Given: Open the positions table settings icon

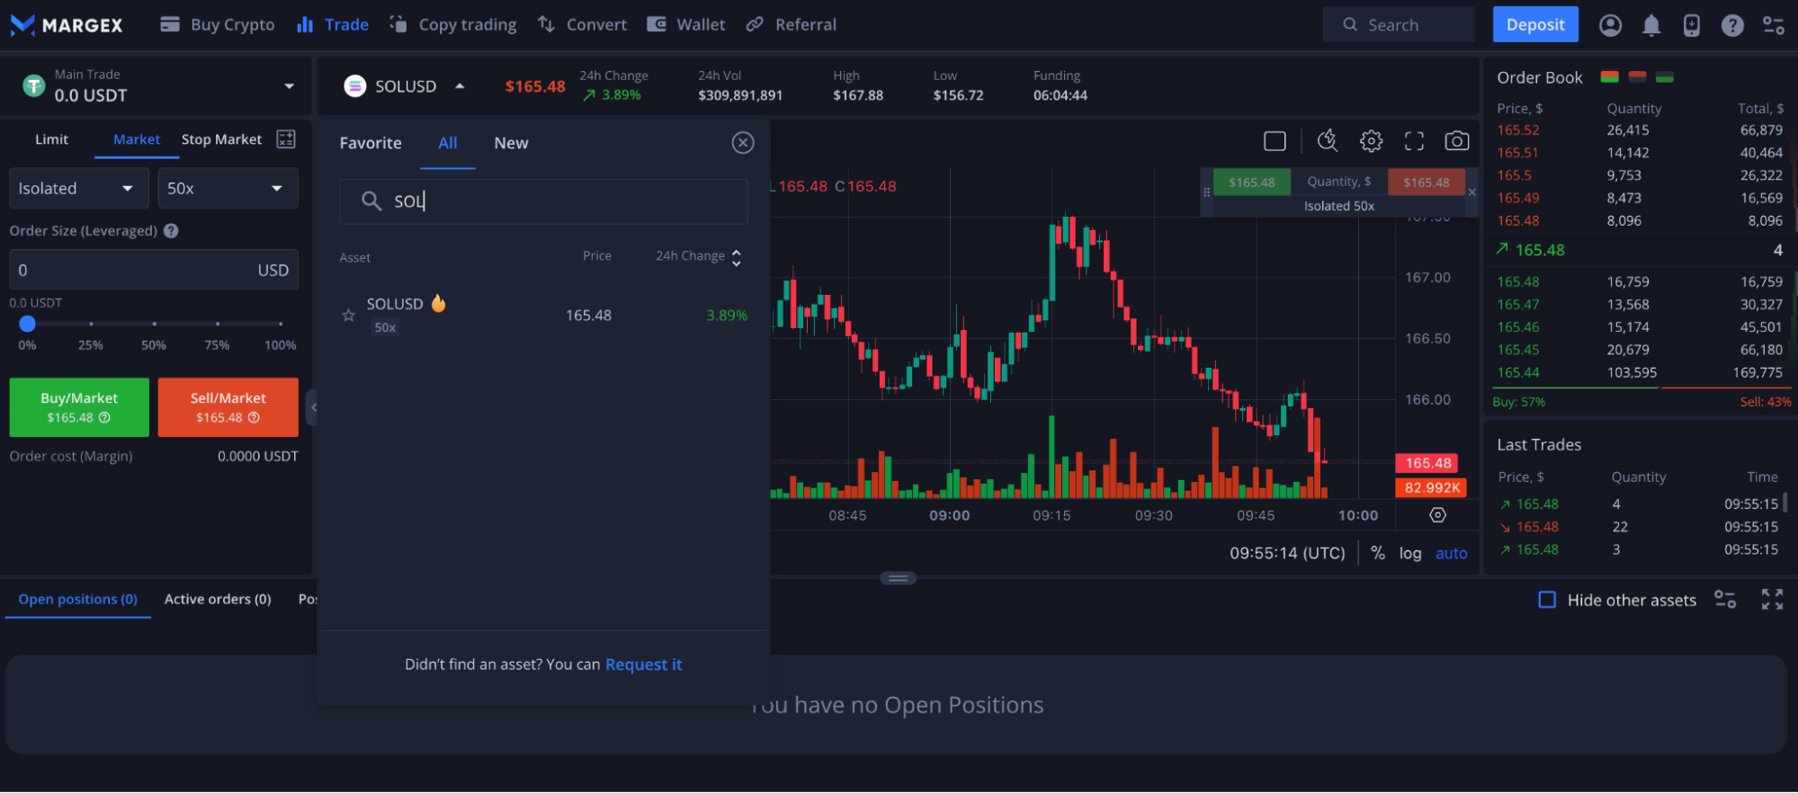Looking at the screenshot, I should (1724, 600).
